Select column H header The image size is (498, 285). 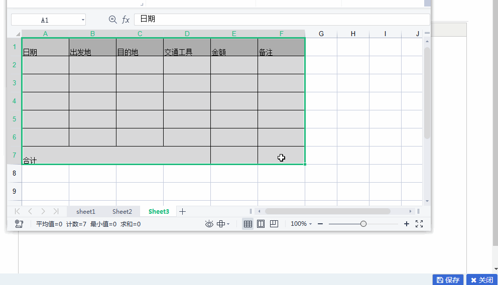353,34
